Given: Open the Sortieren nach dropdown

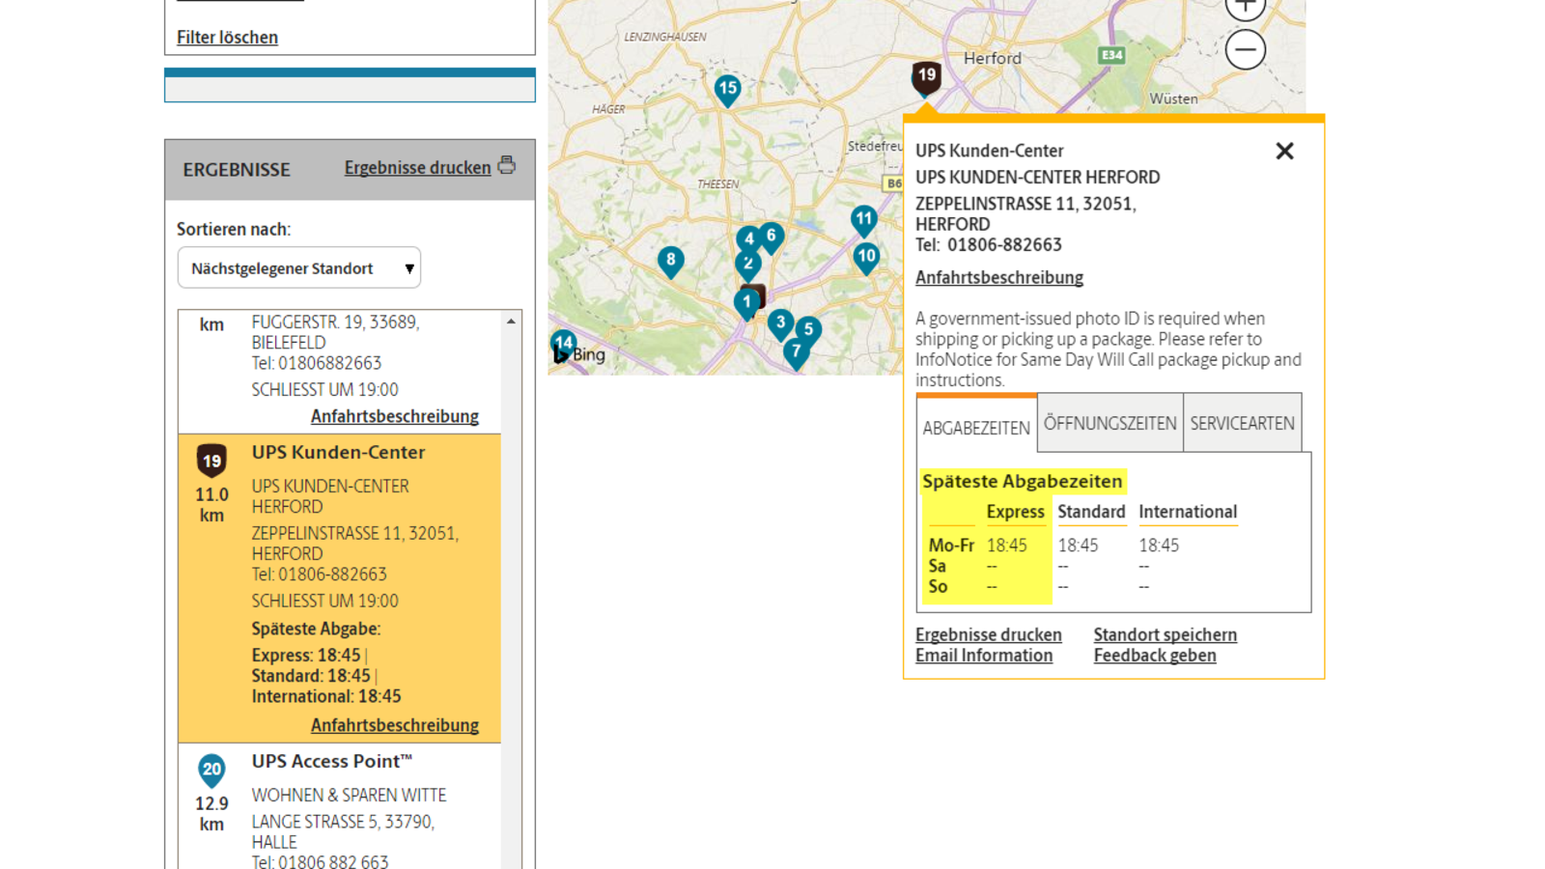Looking at the screenshot, I should click(x=299, y=267).
